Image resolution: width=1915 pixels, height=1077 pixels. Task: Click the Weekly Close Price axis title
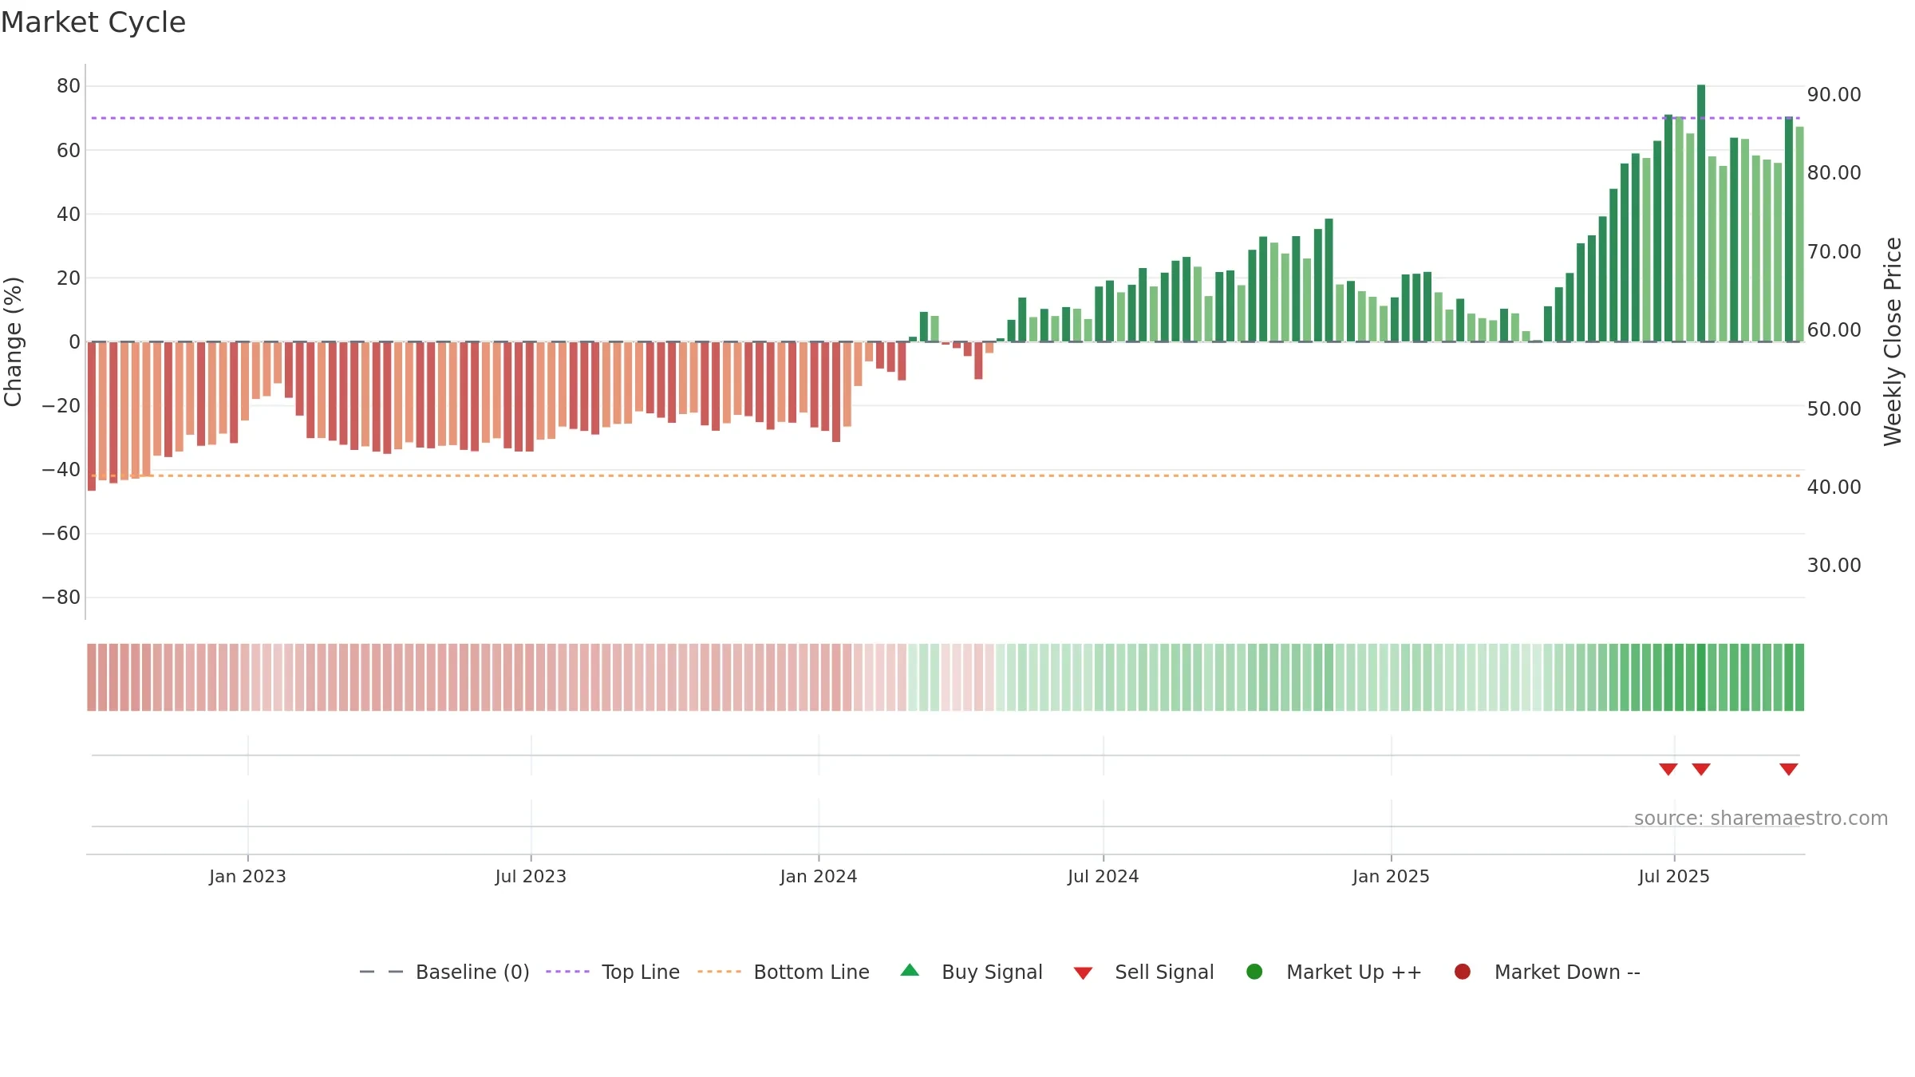coord(1893,341)
